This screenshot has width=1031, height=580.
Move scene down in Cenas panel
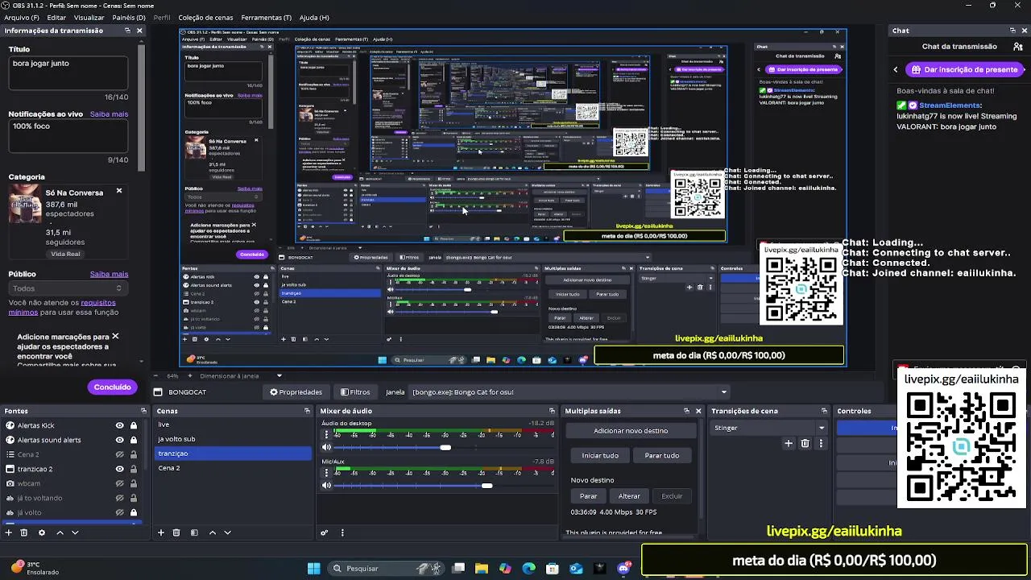point(227,532)
